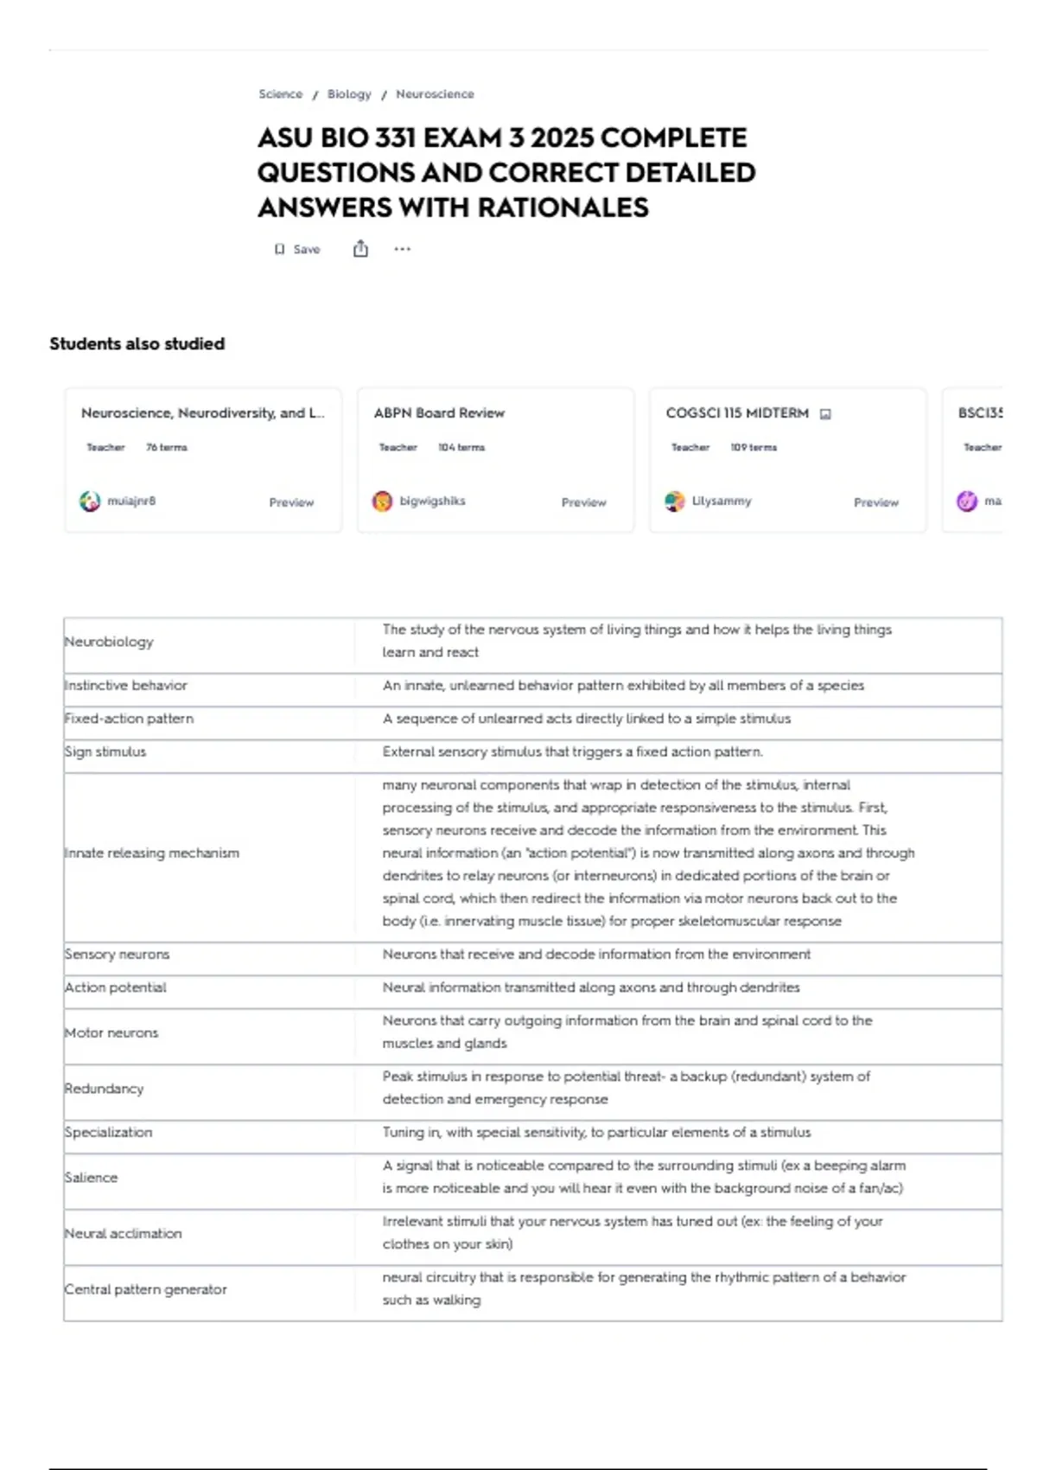Image resolution: width=1037 pixels, height=1470 pixels.
Task: Preview the Neuroscience, Neurodiversity set
Action: point(291,502)
